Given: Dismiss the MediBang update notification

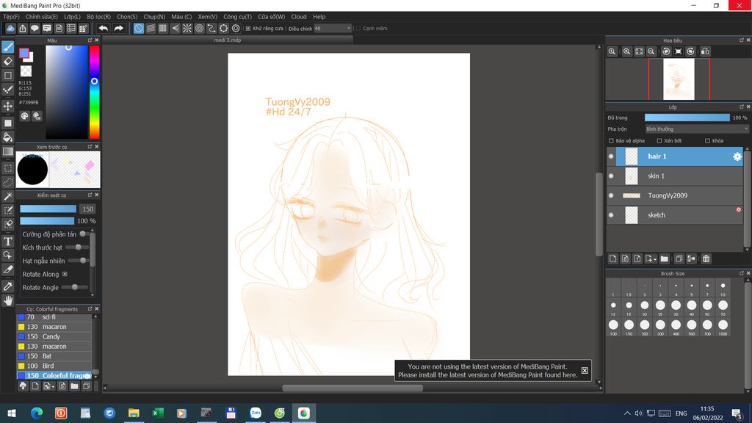Looking at the screenshot, I should 585,371.
